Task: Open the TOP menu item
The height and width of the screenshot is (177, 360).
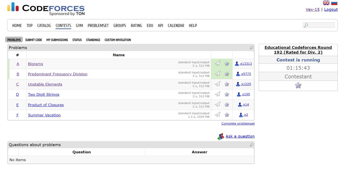Action: [x=29, y=25]
